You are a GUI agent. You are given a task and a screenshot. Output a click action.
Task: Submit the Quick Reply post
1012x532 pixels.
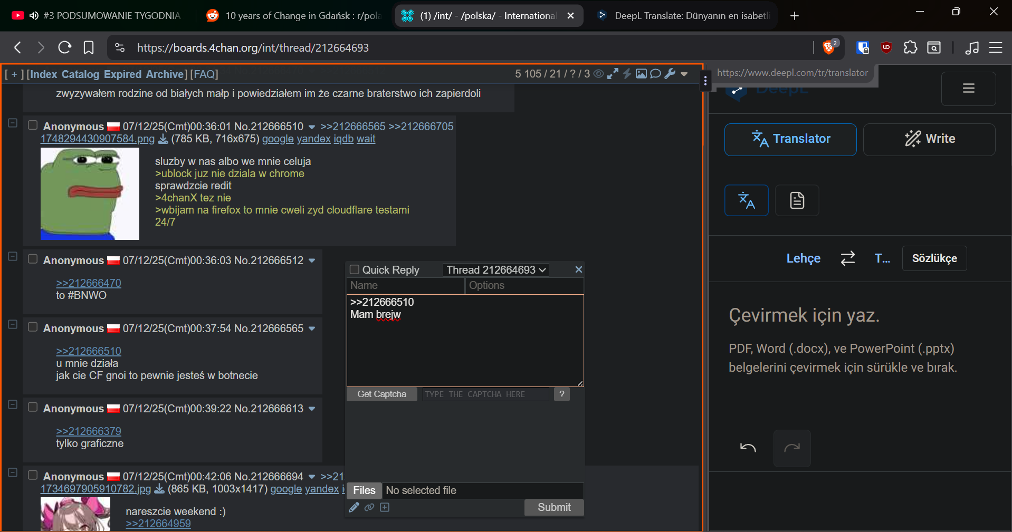(554, 507)
